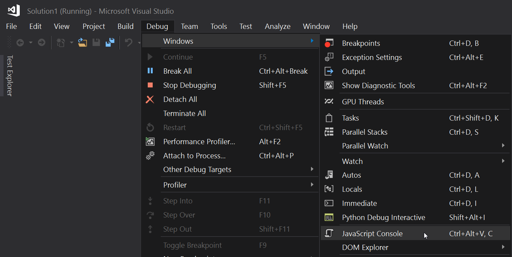This screenshot has height=257, width=512.
Task: Expand the Parallel Watch submenu
Action: (503, 146)
